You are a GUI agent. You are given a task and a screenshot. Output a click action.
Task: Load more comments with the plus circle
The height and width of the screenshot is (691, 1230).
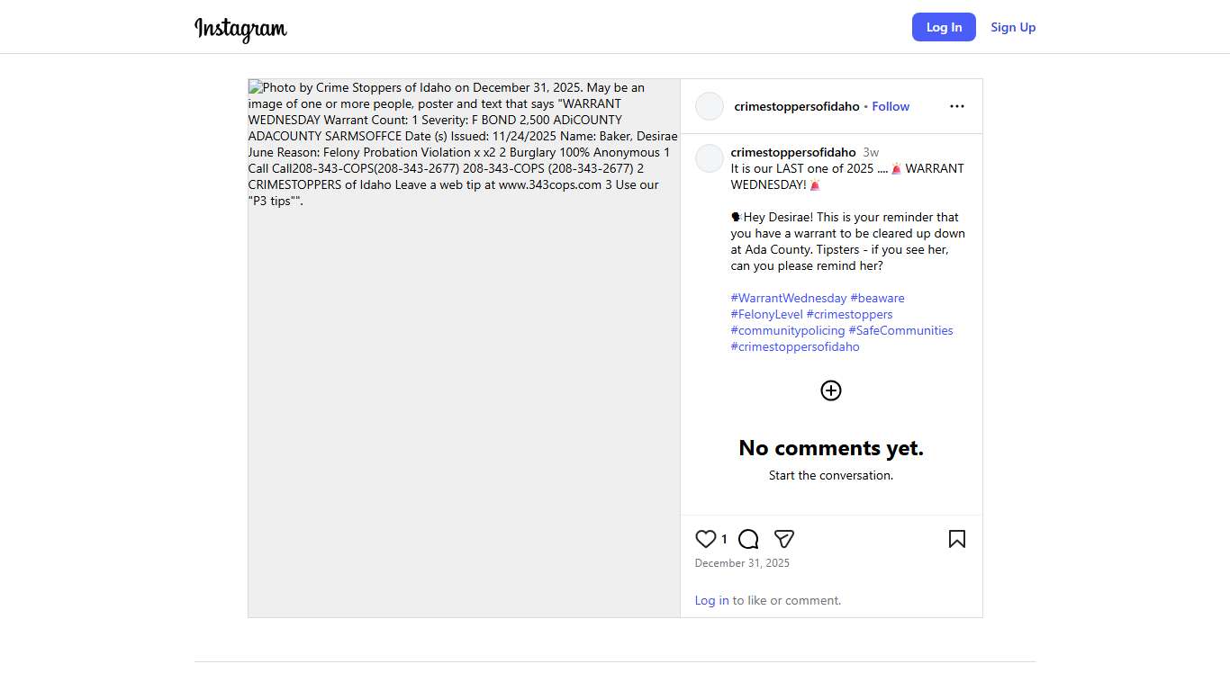click(x=830, y=390)
